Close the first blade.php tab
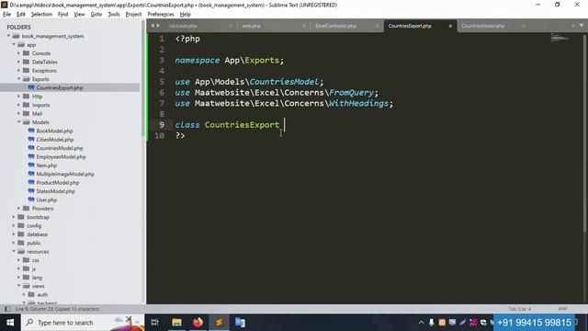This screenshot has height=331, width=588. click(x=231, y=26)
